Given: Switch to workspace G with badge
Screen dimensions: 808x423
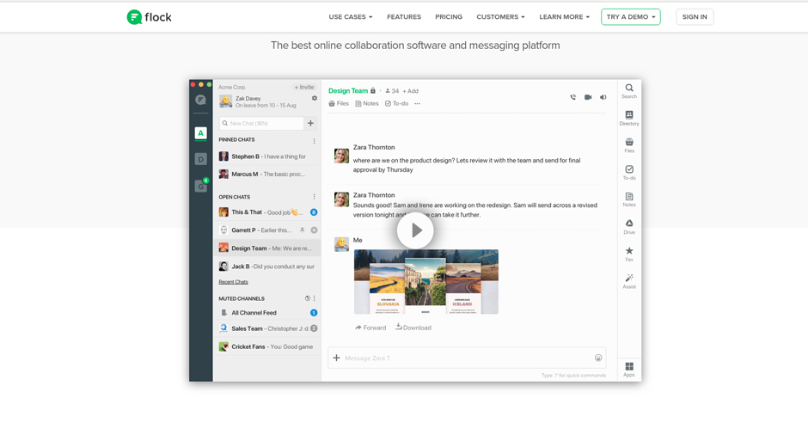Looking at the screenshot, I should (x=201, y=185).
